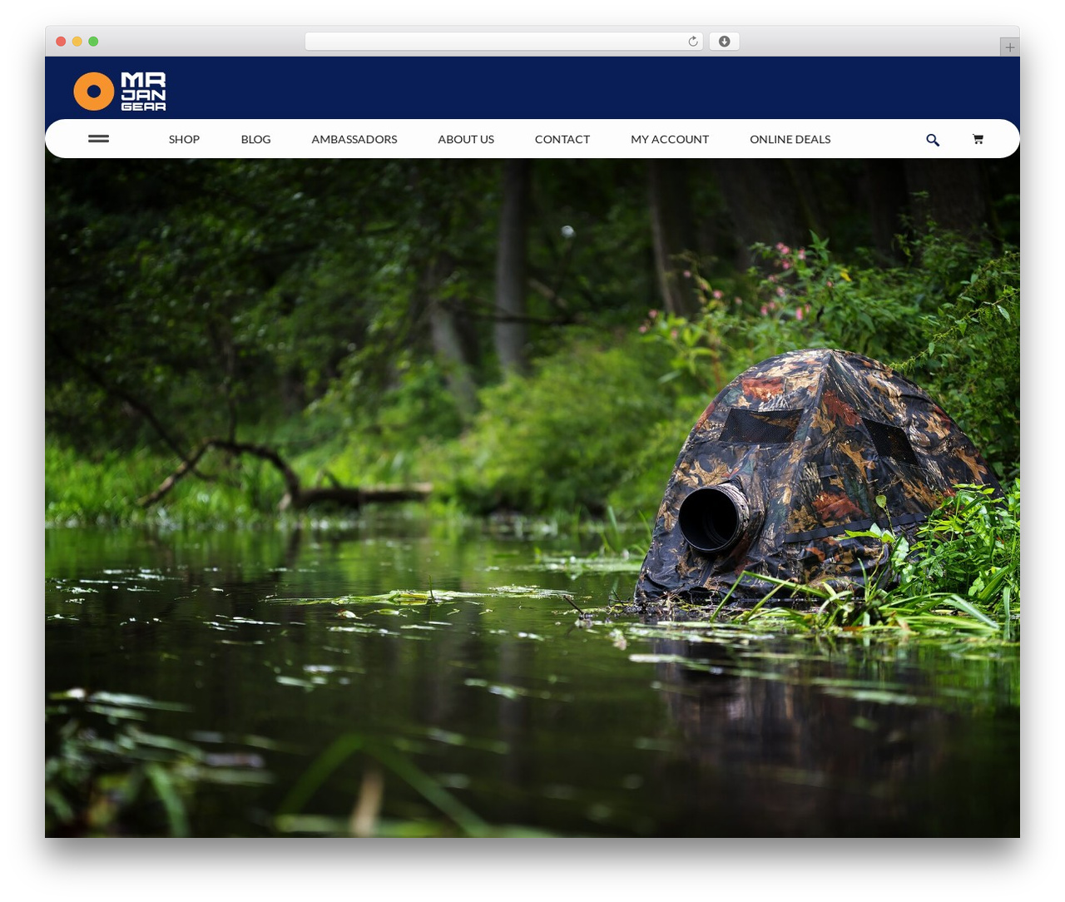This screenshot has height=902, width=1065.
Task: Reload the page using refresh icon
Action: click(692, 42)
